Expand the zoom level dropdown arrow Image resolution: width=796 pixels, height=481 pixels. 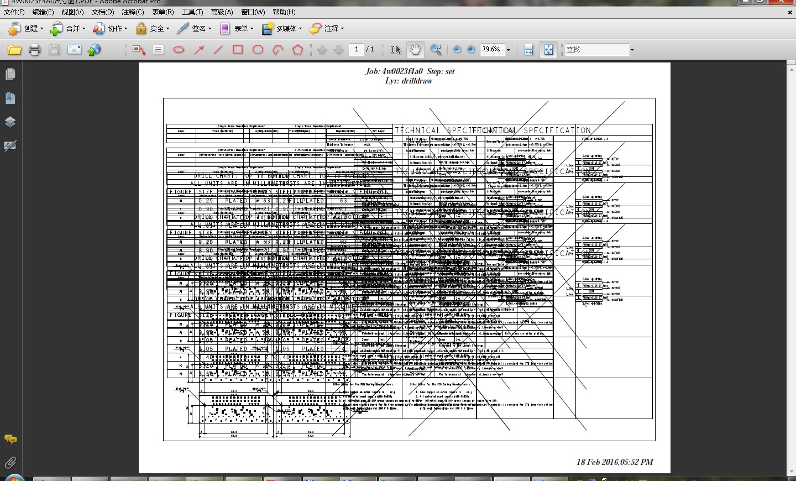click(508, 50)
